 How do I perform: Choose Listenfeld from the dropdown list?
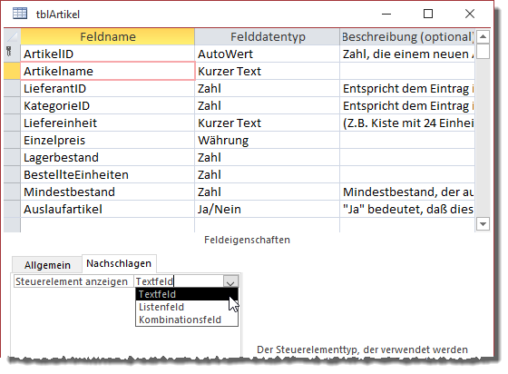coord(187,307)
